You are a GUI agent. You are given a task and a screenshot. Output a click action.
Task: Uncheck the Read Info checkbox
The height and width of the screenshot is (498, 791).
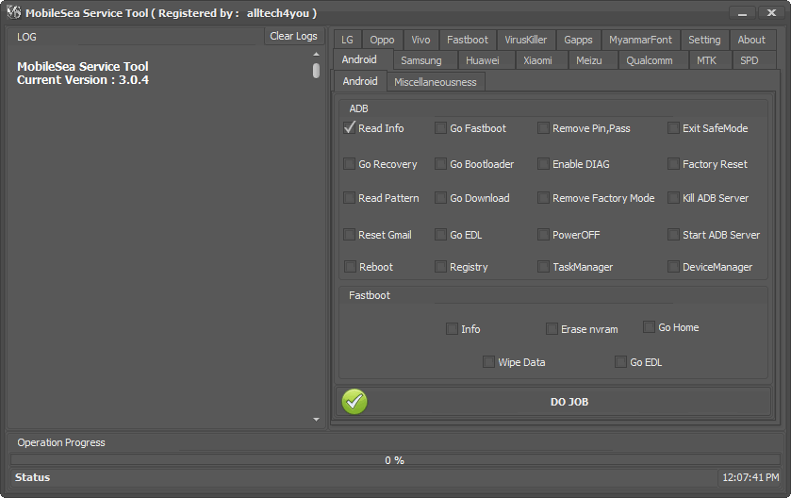click(x=349, y=127)
